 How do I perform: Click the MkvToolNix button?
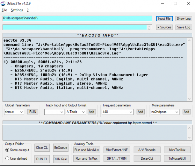177,150
